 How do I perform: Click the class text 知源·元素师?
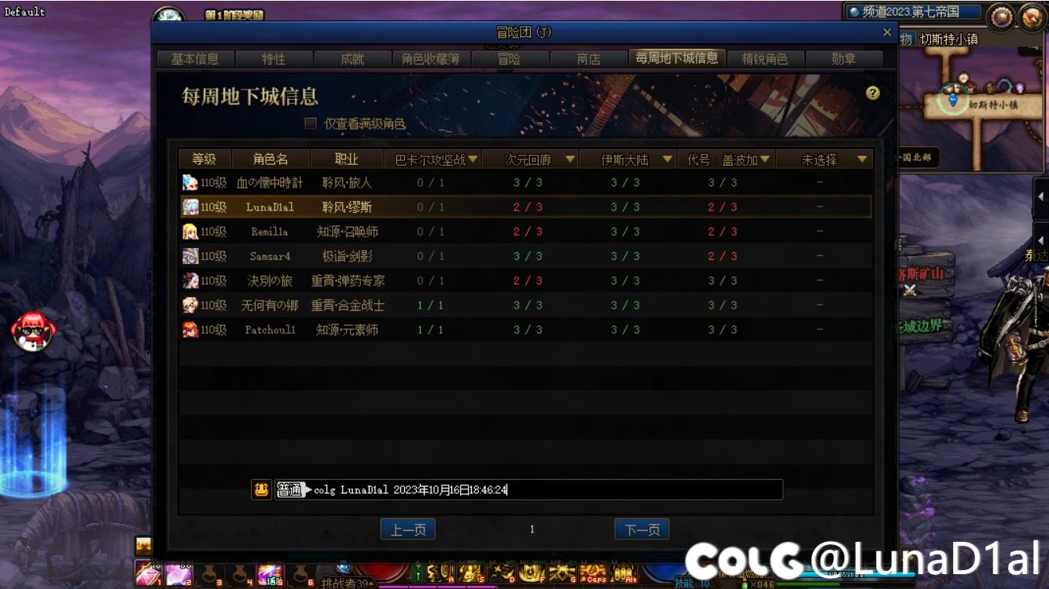348,330
